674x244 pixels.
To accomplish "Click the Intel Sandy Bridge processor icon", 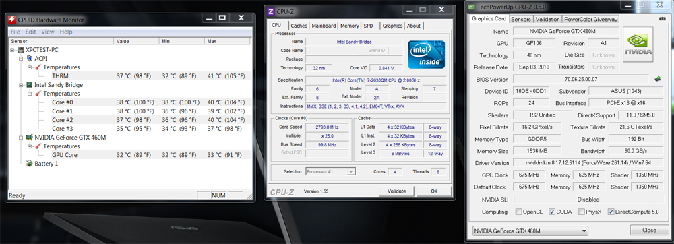I will click(x=30, y=85).
